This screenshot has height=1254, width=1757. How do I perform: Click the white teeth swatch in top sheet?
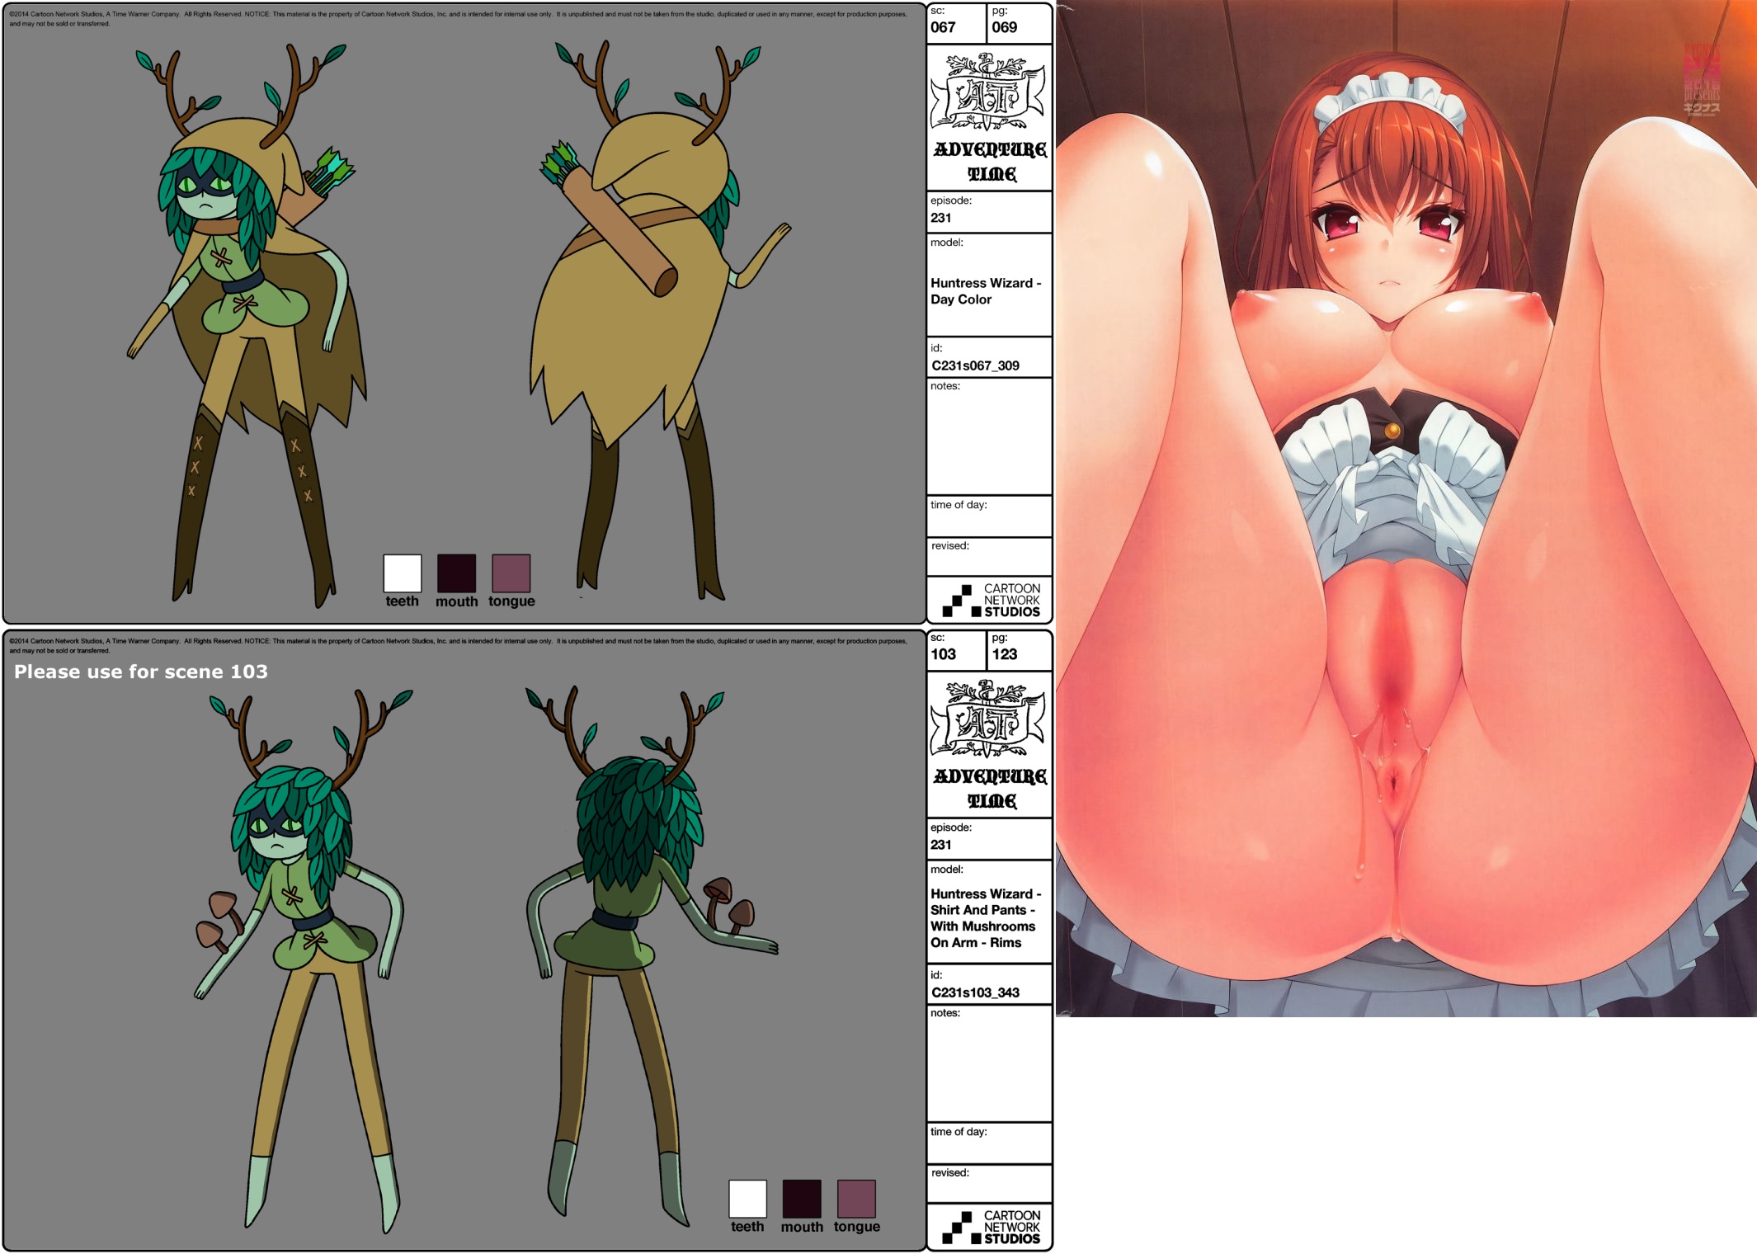pos(402,573)
